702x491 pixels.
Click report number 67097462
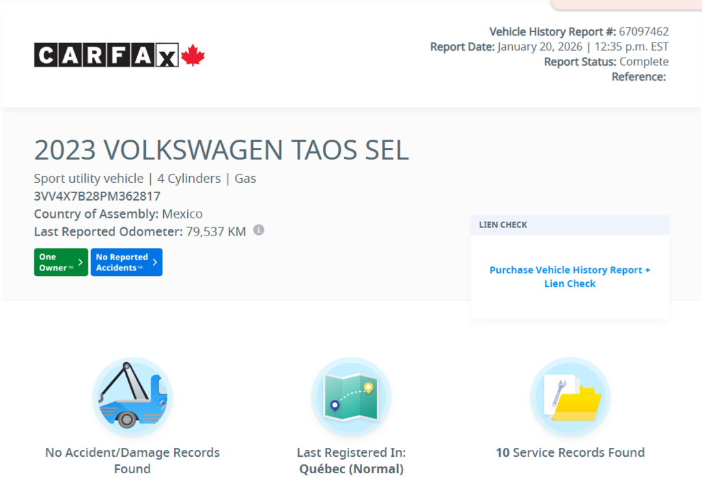643,32
